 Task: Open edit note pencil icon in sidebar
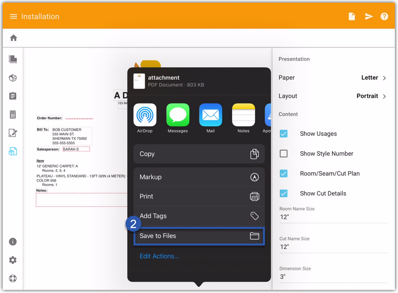(13, 133)
